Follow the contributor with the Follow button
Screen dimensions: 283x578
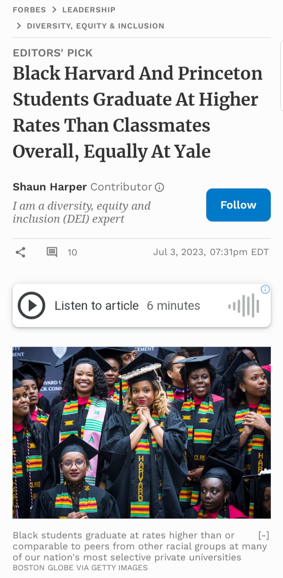pos(238,205)
